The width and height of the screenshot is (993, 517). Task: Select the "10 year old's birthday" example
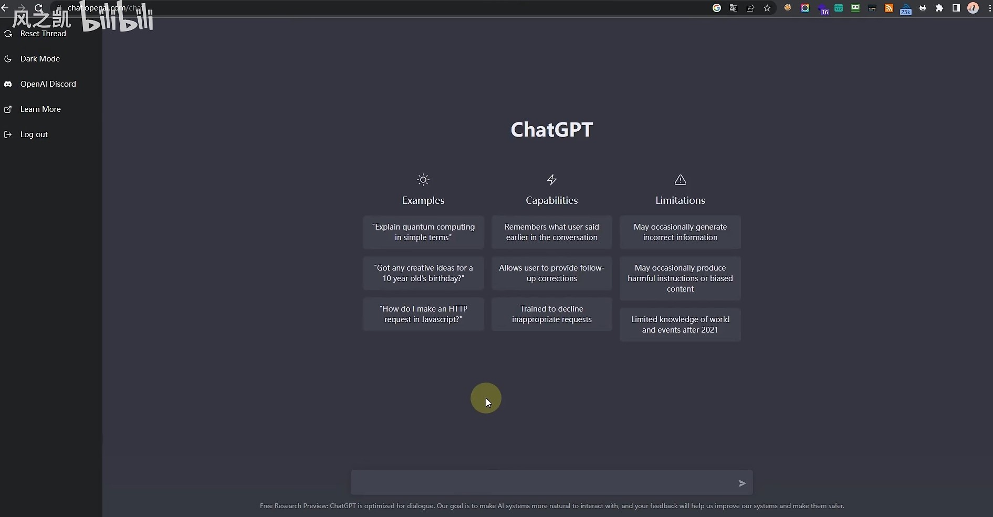point(423,273)
